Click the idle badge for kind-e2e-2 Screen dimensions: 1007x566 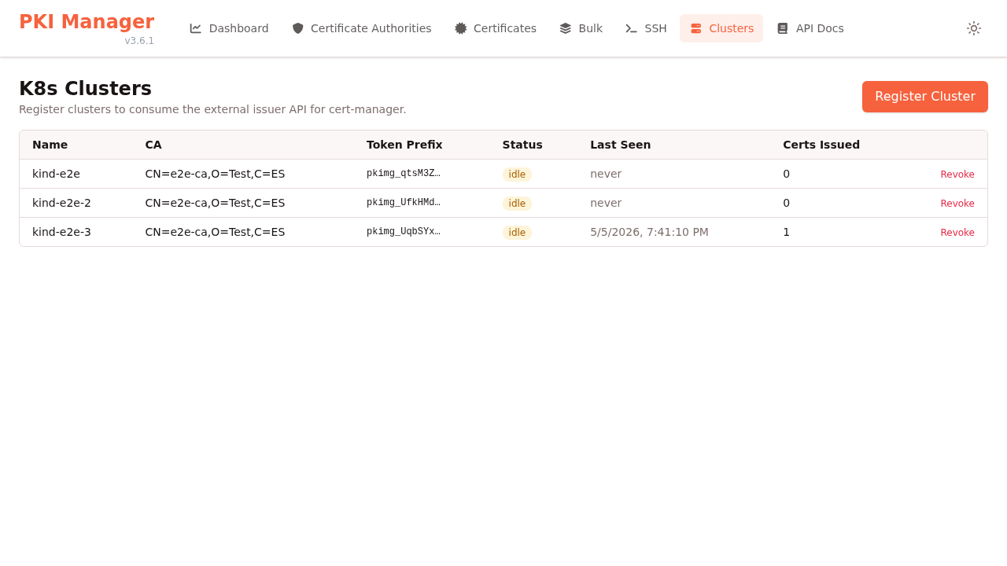click(x=517, y=204)
